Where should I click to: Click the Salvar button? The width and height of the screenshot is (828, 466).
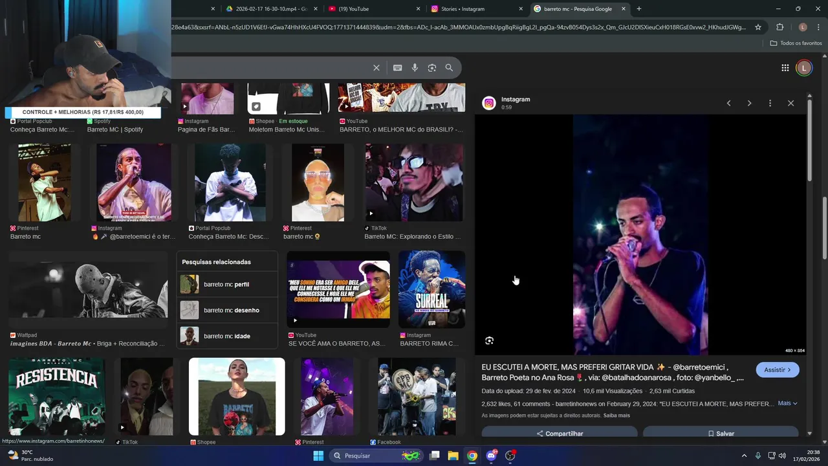pos(721,434)
